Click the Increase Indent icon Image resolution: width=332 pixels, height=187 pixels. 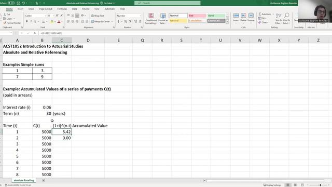[87, 21]
